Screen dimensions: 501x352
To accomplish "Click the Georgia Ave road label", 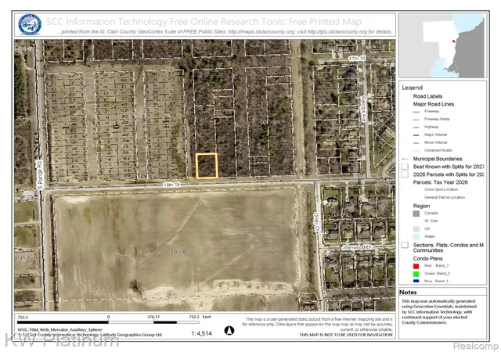I will click(x=363, y=109).
